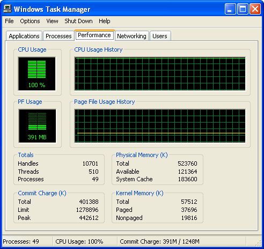Click the Page File Usage History graph
264x249 pixels.
[x=160, y=126]
